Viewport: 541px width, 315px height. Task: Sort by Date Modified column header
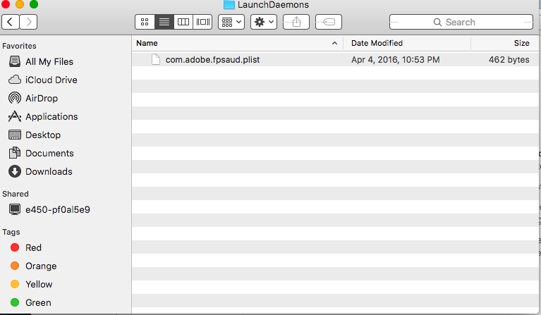click(x=407, y=43)
